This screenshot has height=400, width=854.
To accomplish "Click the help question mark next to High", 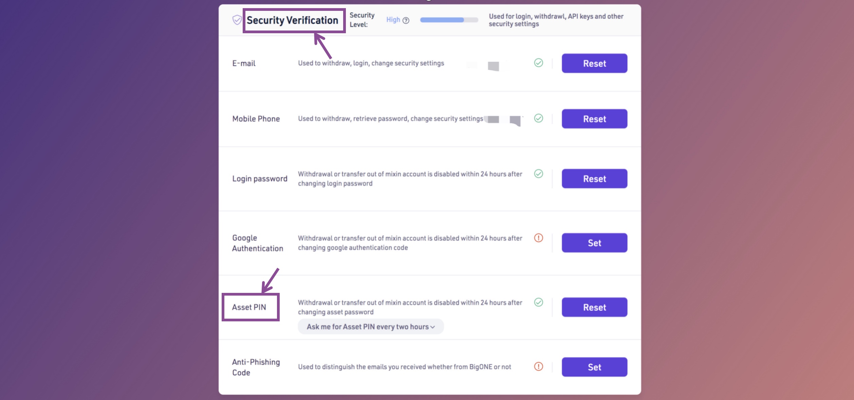I will point(406,20).
